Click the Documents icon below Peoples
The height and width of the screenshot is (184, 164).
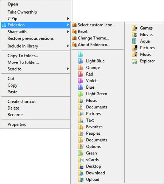81,140
